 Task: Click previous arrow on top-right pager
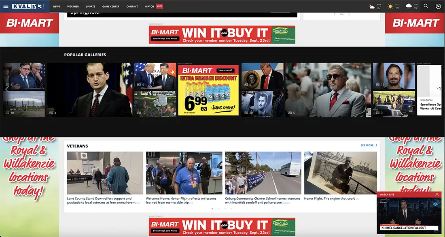tap(334, 14)
